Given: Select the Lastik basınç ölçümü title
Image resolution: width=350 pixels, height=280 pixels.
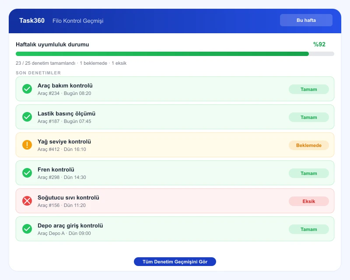Looking at the screenshot, I should click(66, 114).
